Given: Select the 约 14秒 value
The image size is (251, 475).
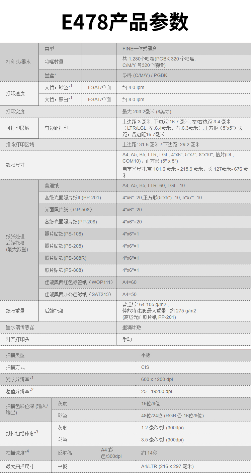Looking at the screenshot, I should [x=149, y=453].
